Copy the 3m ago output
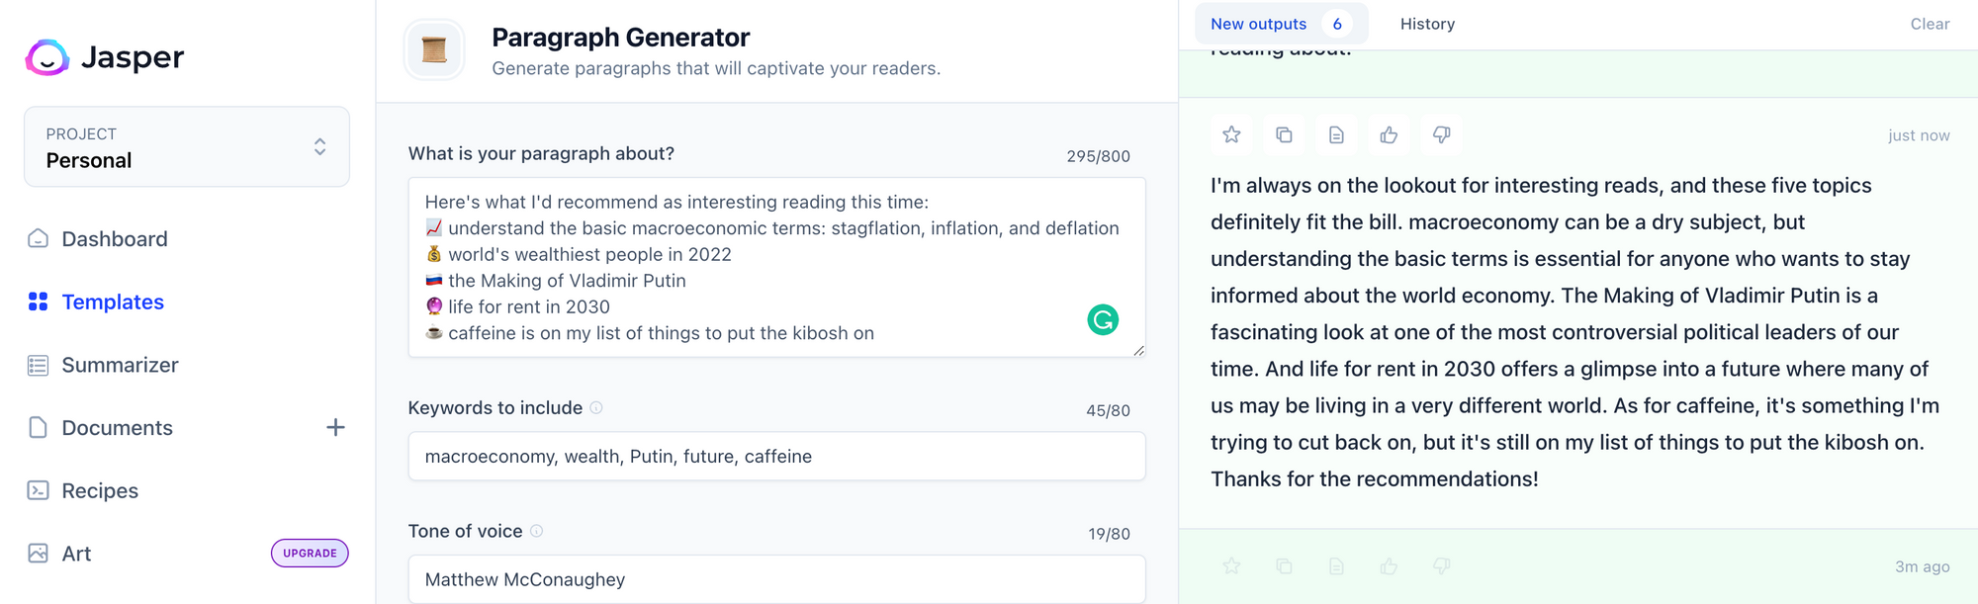This screenshot has width=1978, height=604. [x=1284, y=565]
